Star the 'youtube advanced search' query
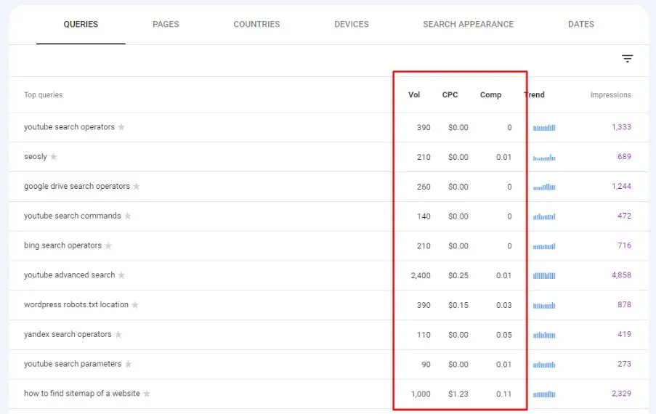 121,275
